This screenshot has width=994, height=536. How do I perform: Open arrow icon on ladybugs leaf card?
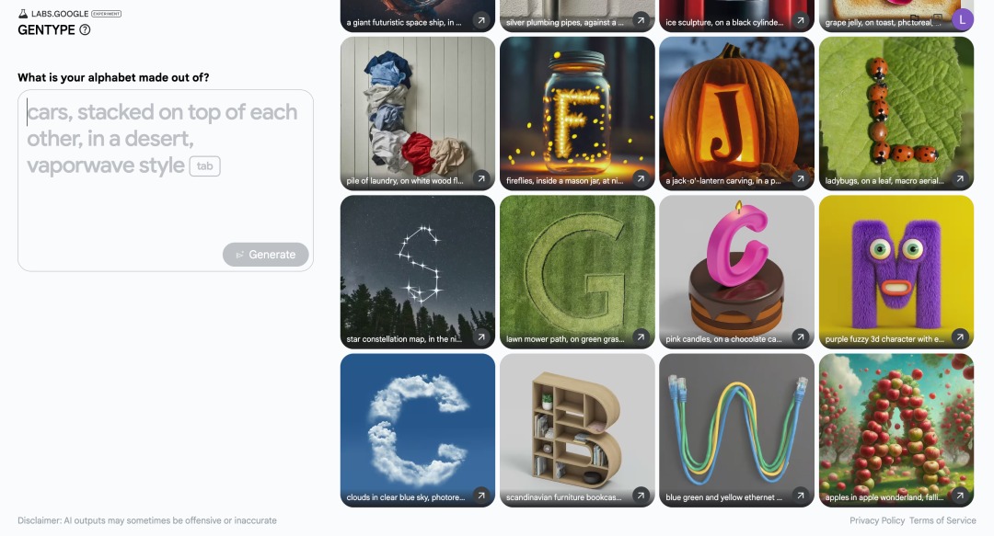[960, 178]
